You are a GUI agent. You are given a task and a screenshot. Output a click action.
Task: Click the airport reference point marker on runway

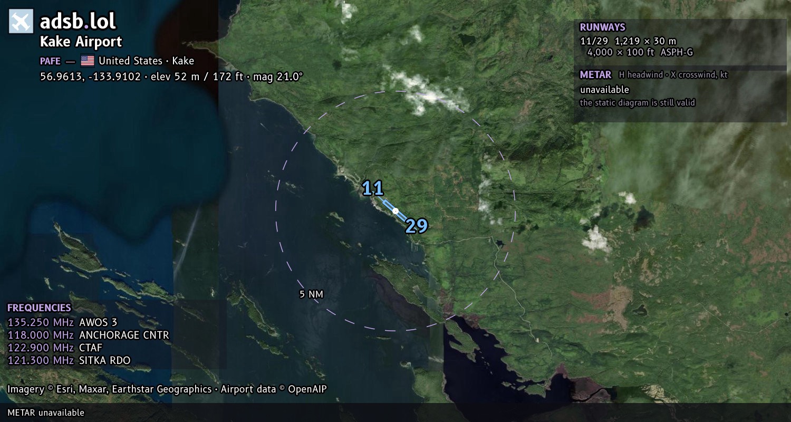[x=395, y=211]
